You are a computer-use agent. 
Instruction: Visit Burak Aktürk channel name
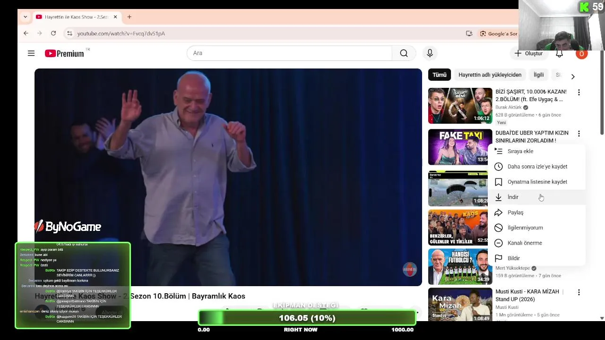coord(509,108)
